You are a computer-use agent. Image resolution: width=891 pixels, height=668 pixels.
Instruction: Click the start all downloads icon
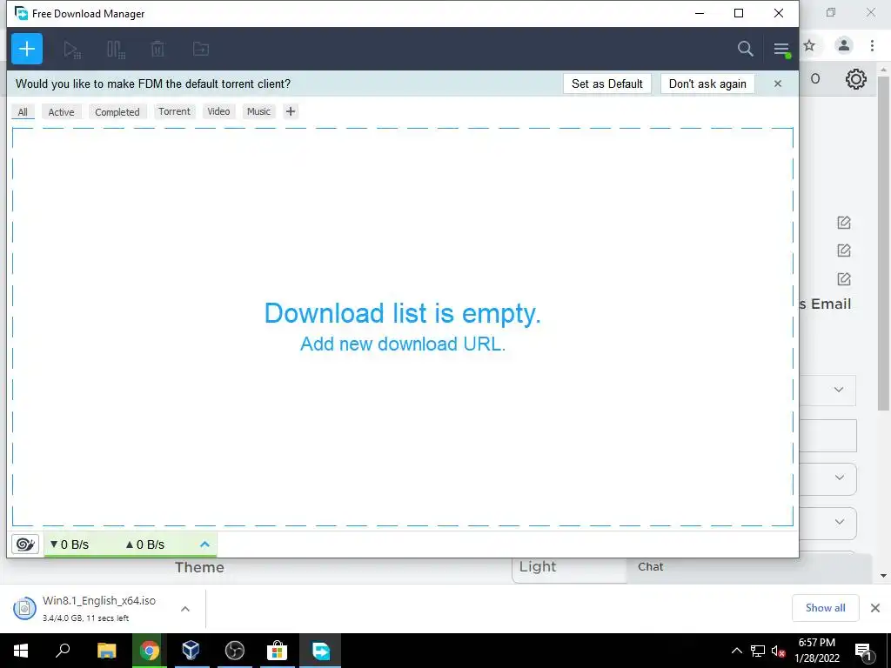pyautogui.click(x=71, y=50)
